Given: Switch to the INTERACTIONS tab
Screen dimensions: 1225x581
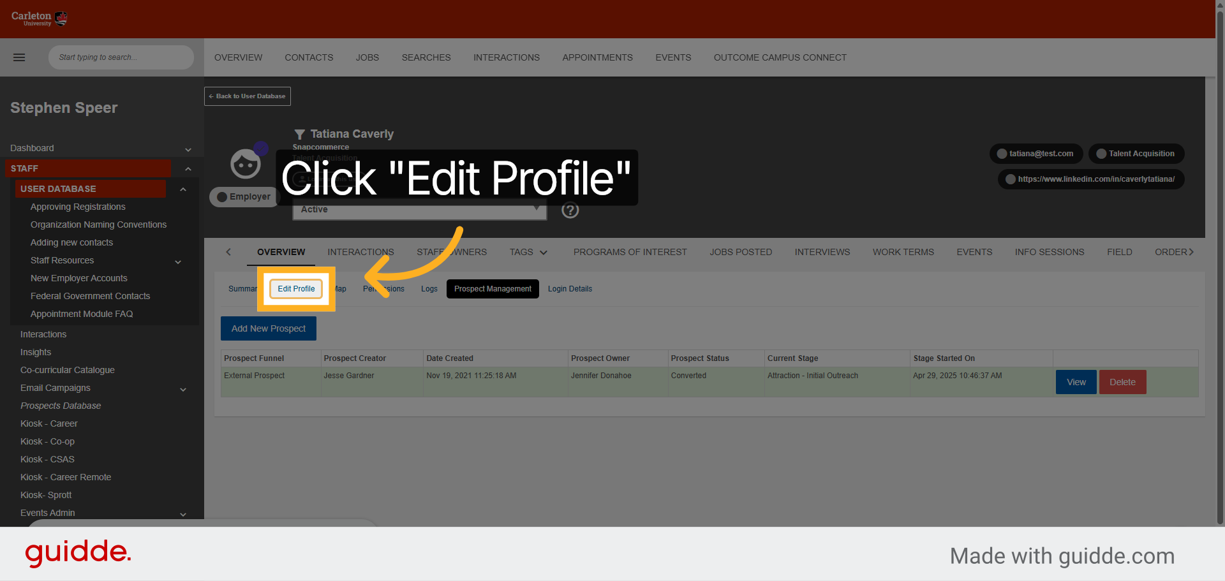Looking at the screenshot, I should point(360,252).
